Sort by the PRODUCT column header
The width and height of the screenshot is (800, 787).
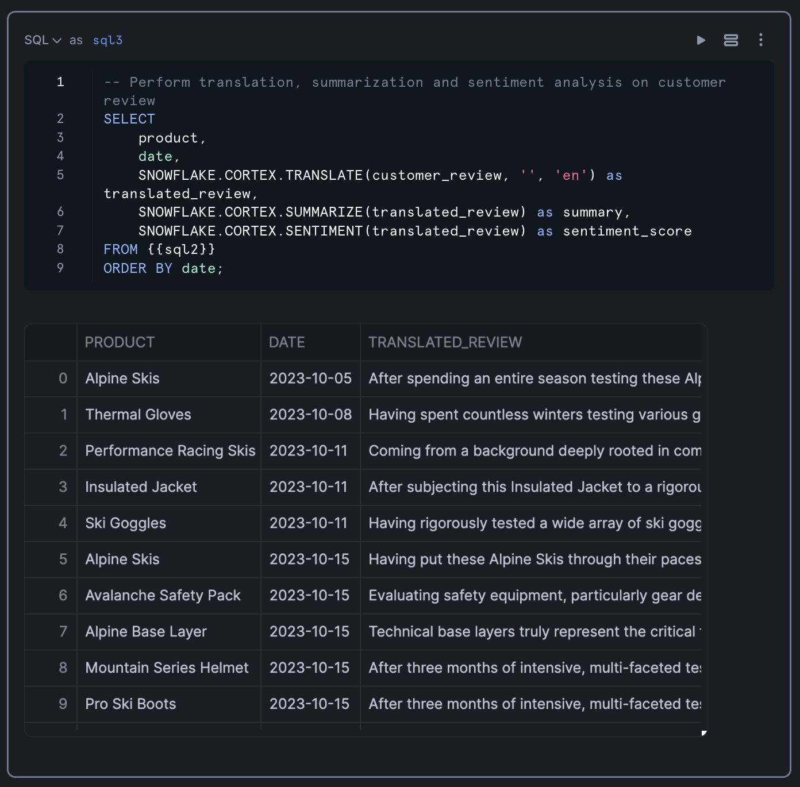(x=120, y=342)
